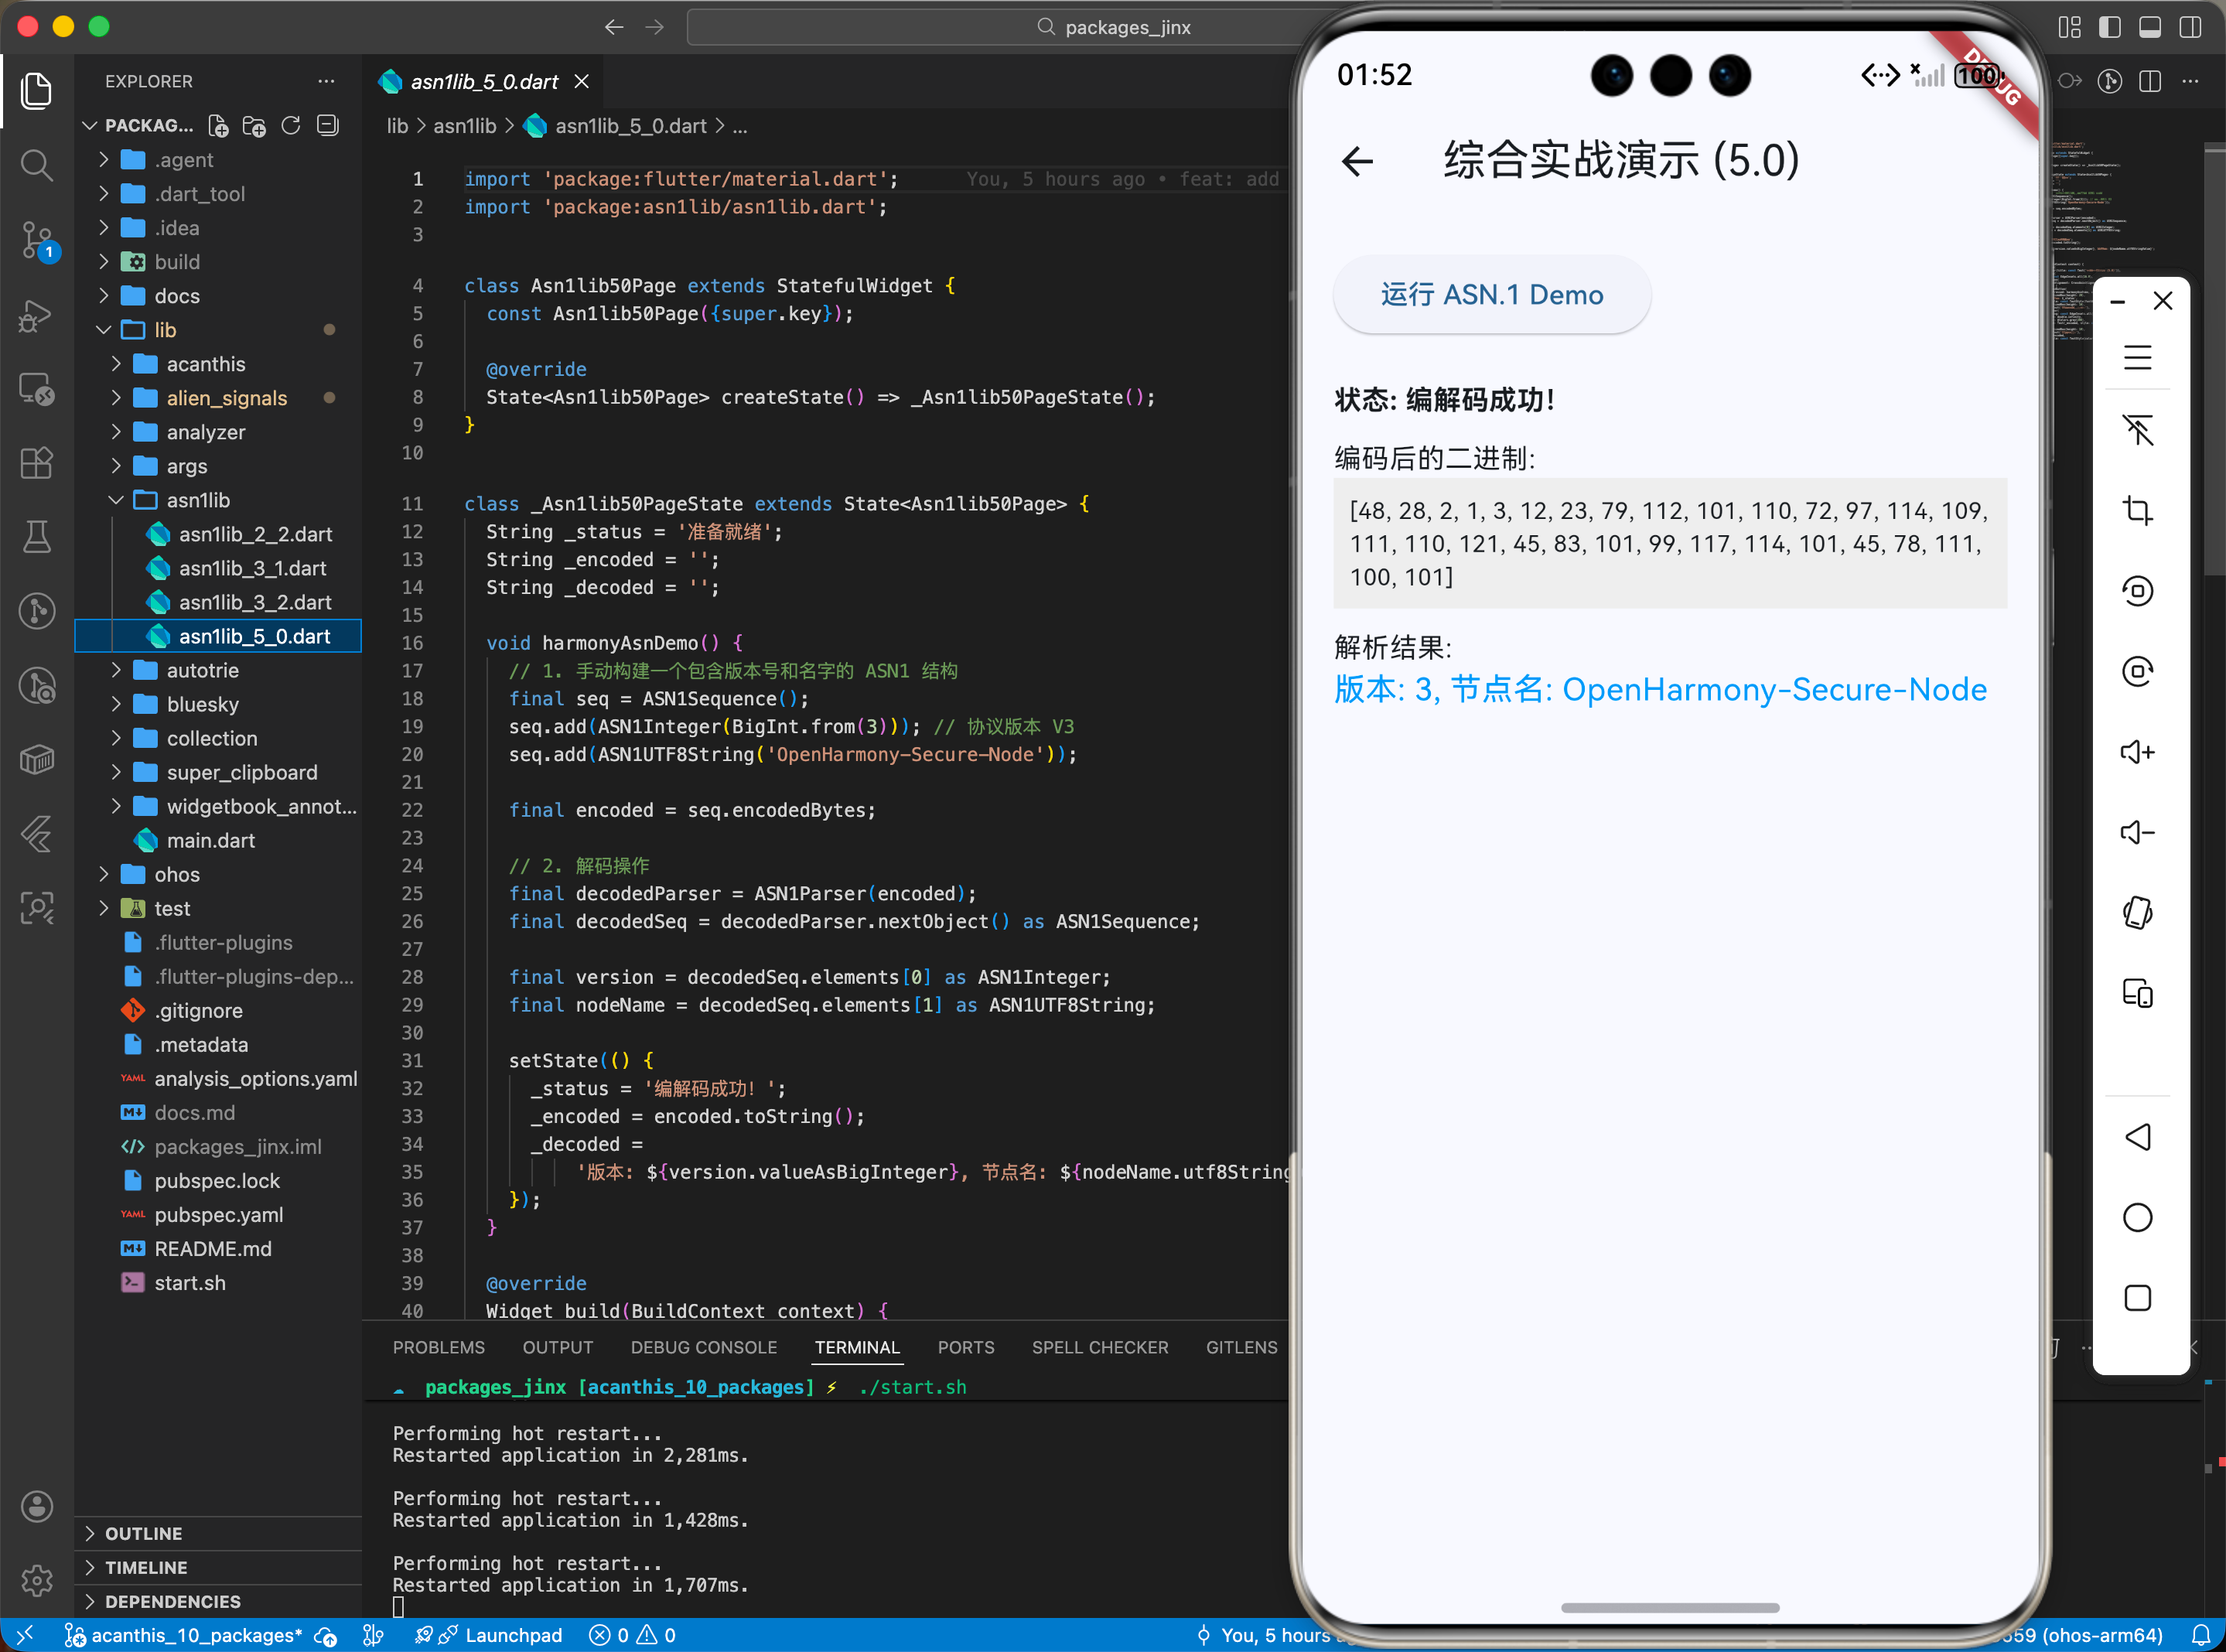Viewport: 2226px width, 1652px height.
Task: Click New File icon in explorer header
Action: click(218, 126)
